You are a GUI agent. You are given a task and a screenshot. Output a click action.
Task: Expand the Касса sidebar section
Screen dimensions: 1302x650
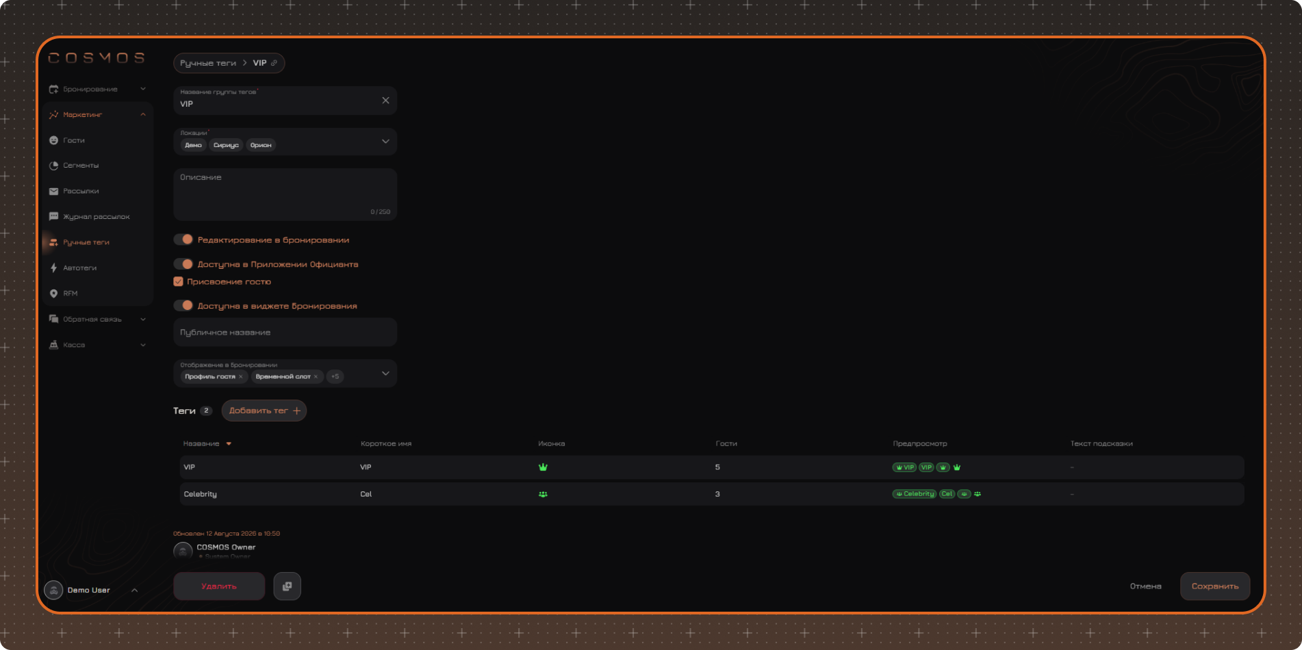[x=143, y=345]
